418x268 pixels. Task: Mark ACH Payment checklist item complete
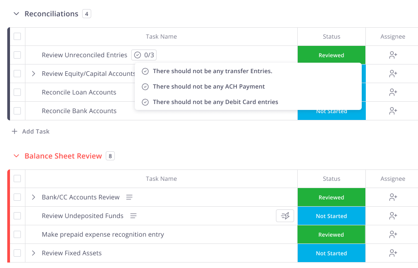[x=145, y=87]
